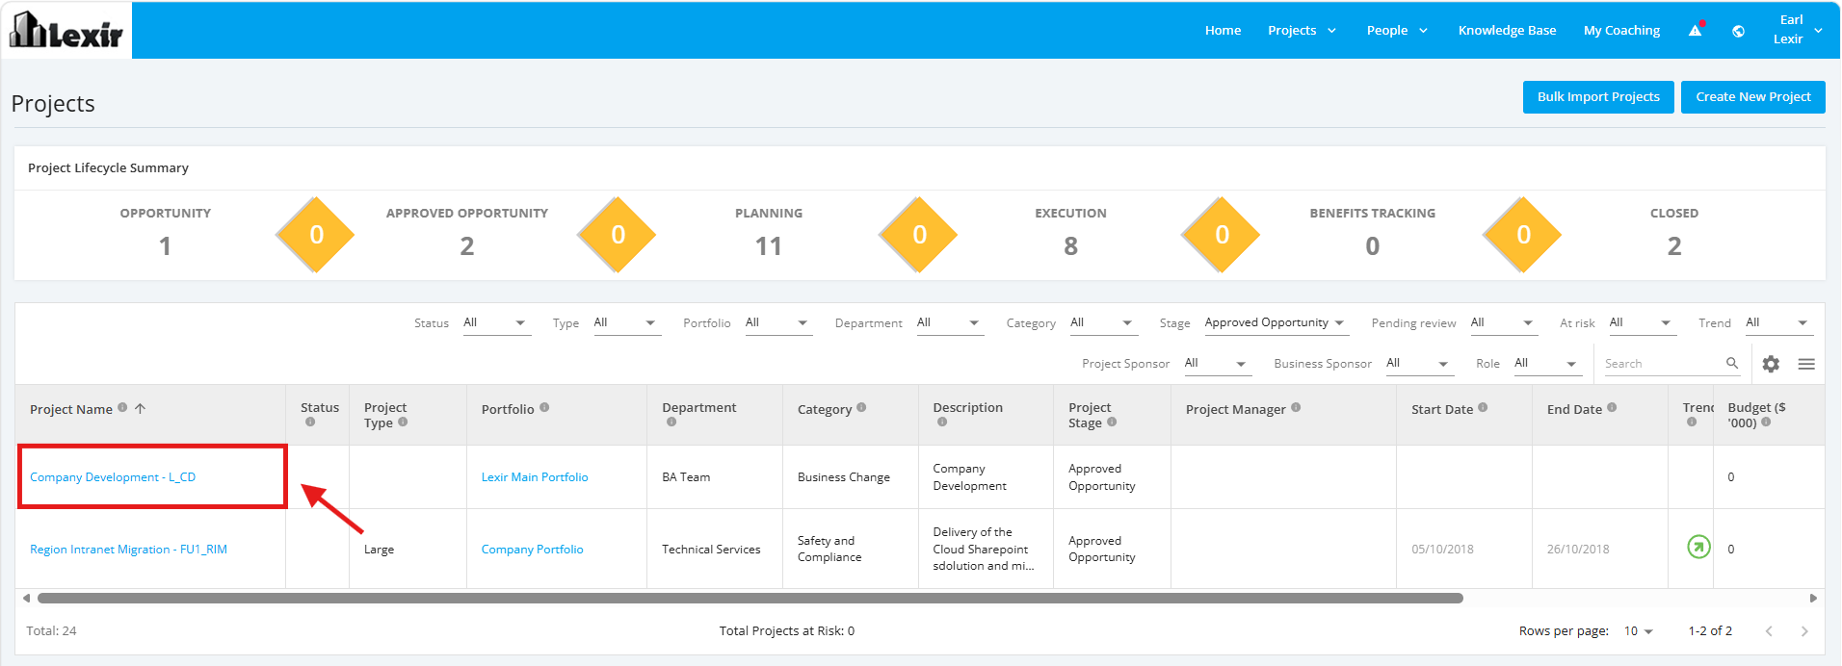The image size is (1842, 666).
Task: Open the hamburger list menu icon
Action: coord(1806,364)
